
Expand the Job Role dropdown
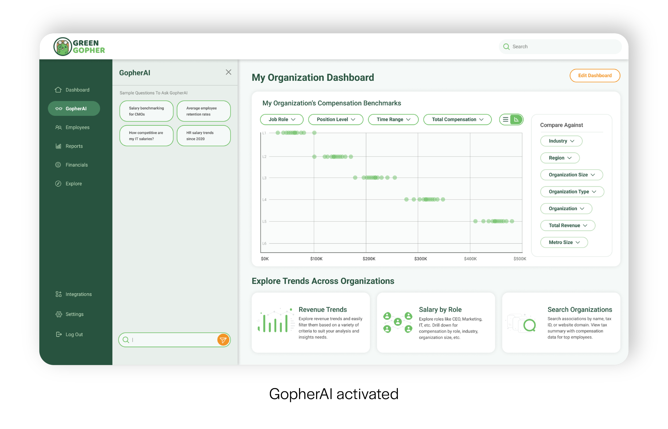(x=282, y=120)
